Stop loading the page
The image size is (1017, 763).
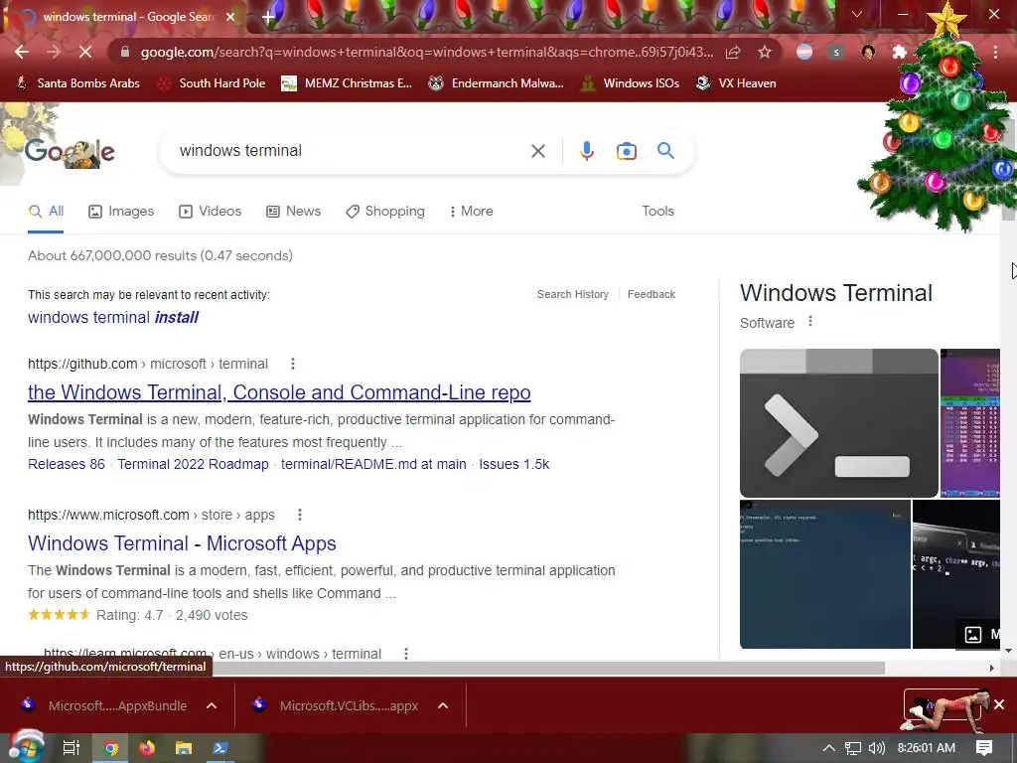click(85, 52)
